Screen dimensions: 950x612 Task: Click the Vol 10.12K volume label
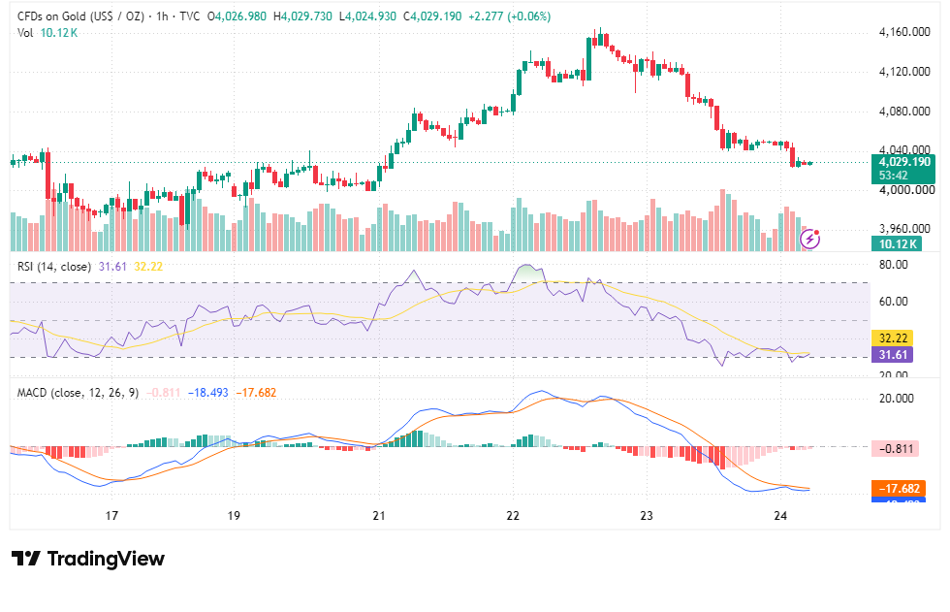point(47,33)
